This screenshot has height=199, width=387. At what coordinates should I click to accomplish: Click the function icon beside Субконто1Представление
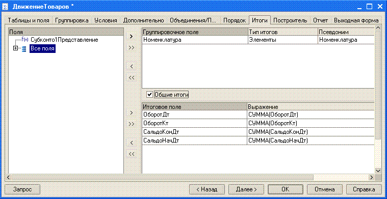point(25,39)
